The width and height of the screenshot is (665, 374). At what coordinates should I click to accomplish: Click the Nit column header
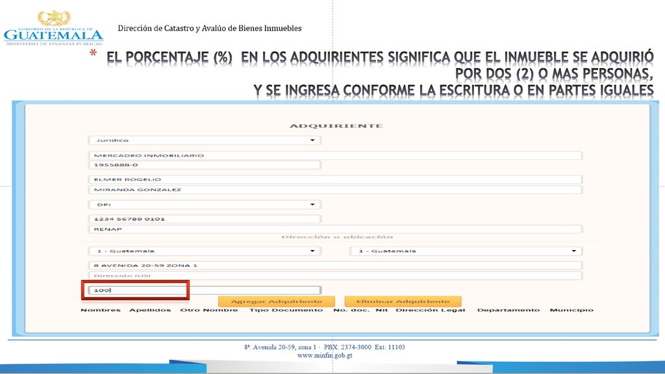pyautogui.click(x=382, y=310)
